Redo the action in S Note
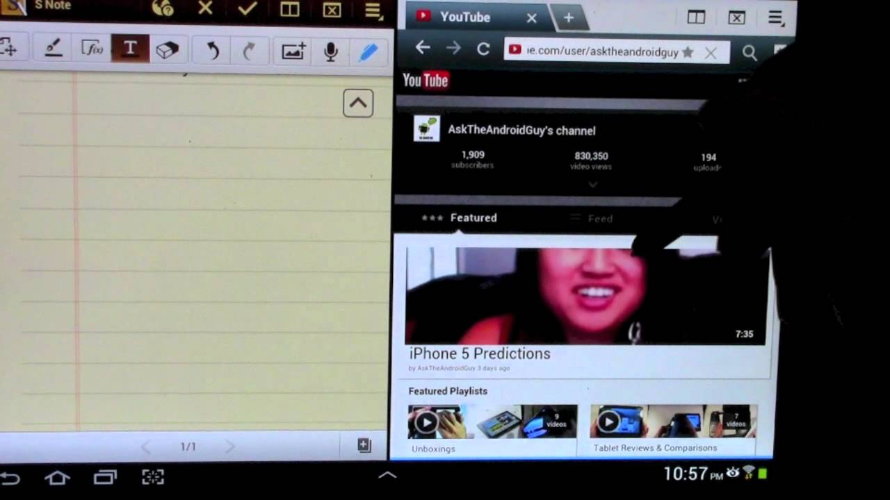This screenshot has height=500, width=890. (x=249, y=51)
